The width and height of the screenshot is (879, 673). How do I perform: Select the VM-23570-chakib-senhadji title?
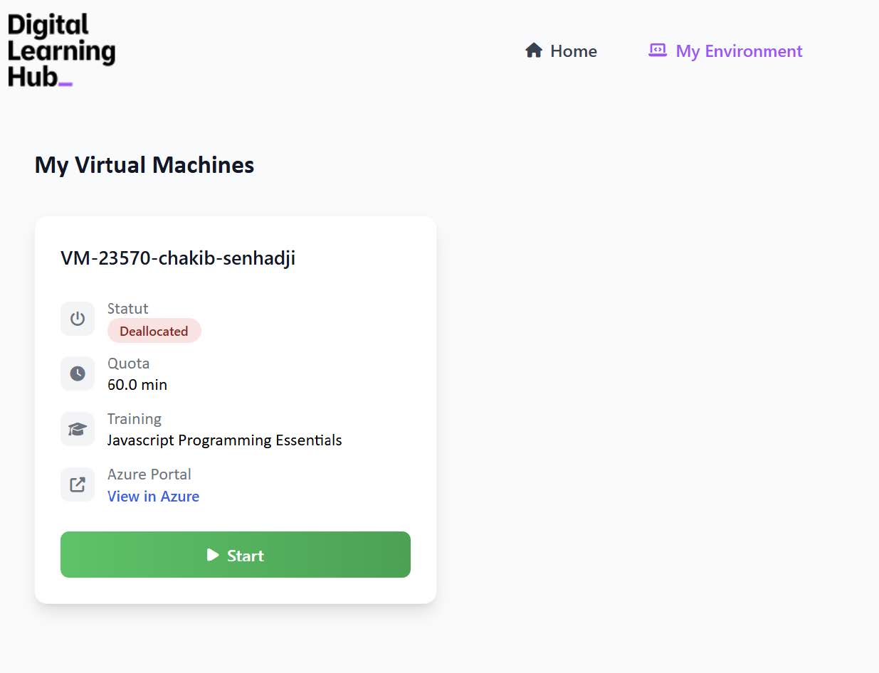(178, 258)
